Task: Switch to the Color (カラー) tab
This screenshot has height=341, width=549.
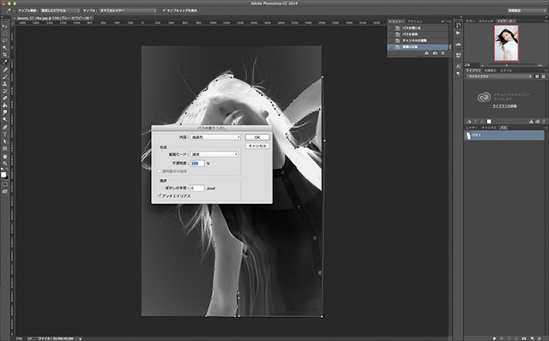Action: [x=470, y=21]
